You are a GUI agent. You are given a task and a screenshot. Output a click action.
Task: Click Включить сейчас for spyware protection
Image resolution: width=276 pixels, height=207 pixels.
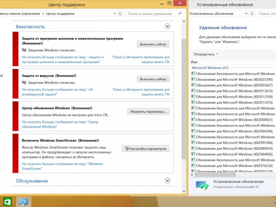pyautogui.click(x=153, y=44)
